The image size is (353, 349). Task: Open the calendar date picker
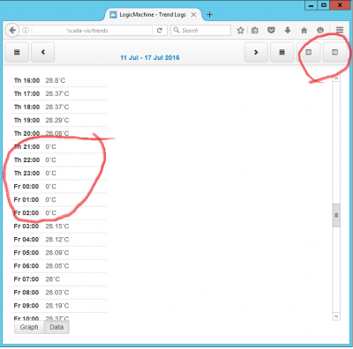tap(282, 52)
